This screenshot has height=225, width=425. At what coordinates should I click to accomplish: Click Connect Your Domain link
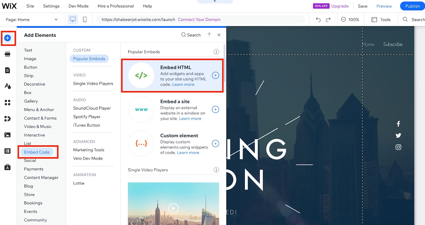pos(199,20)
